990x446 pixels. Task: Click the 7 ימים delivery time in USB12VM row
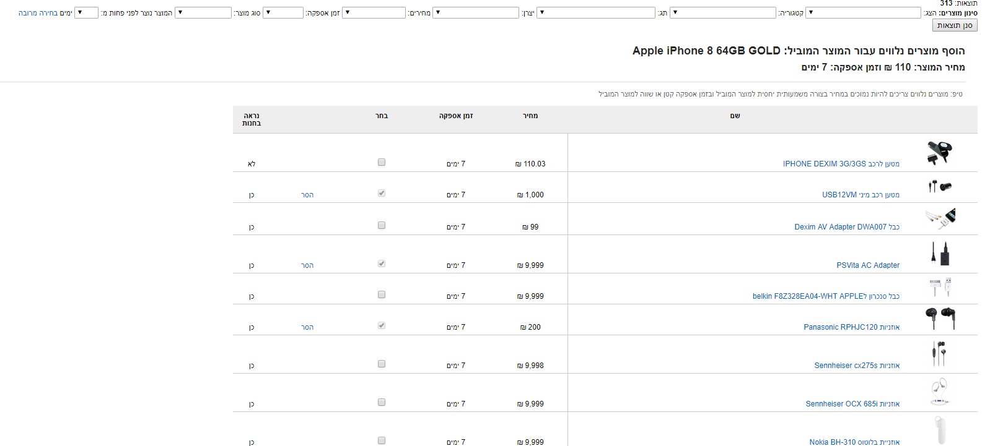(x=456, y=195)
